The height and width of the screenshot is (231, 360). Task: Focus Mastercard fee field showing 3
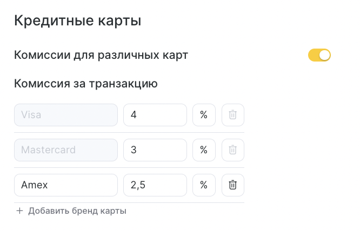tap(155, 150)
